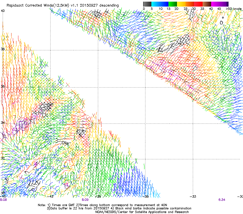Click the purple 45-50 knots legend swatch
The height and width of the screenshot is (214, 243).
pos(224,4)
